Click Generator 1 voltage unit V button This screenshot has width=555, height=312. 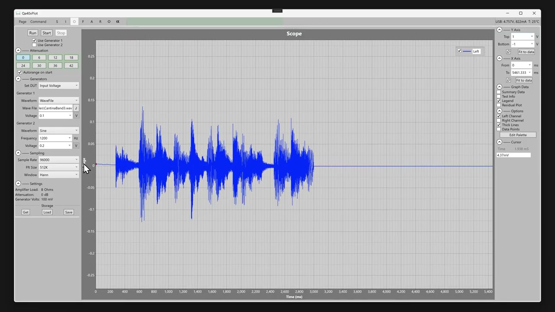(x=76, y=116)
